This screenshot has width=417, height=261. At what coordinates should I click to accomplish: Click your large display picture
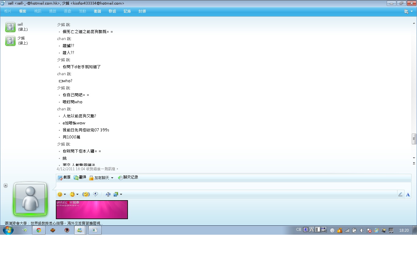[30, 199]
